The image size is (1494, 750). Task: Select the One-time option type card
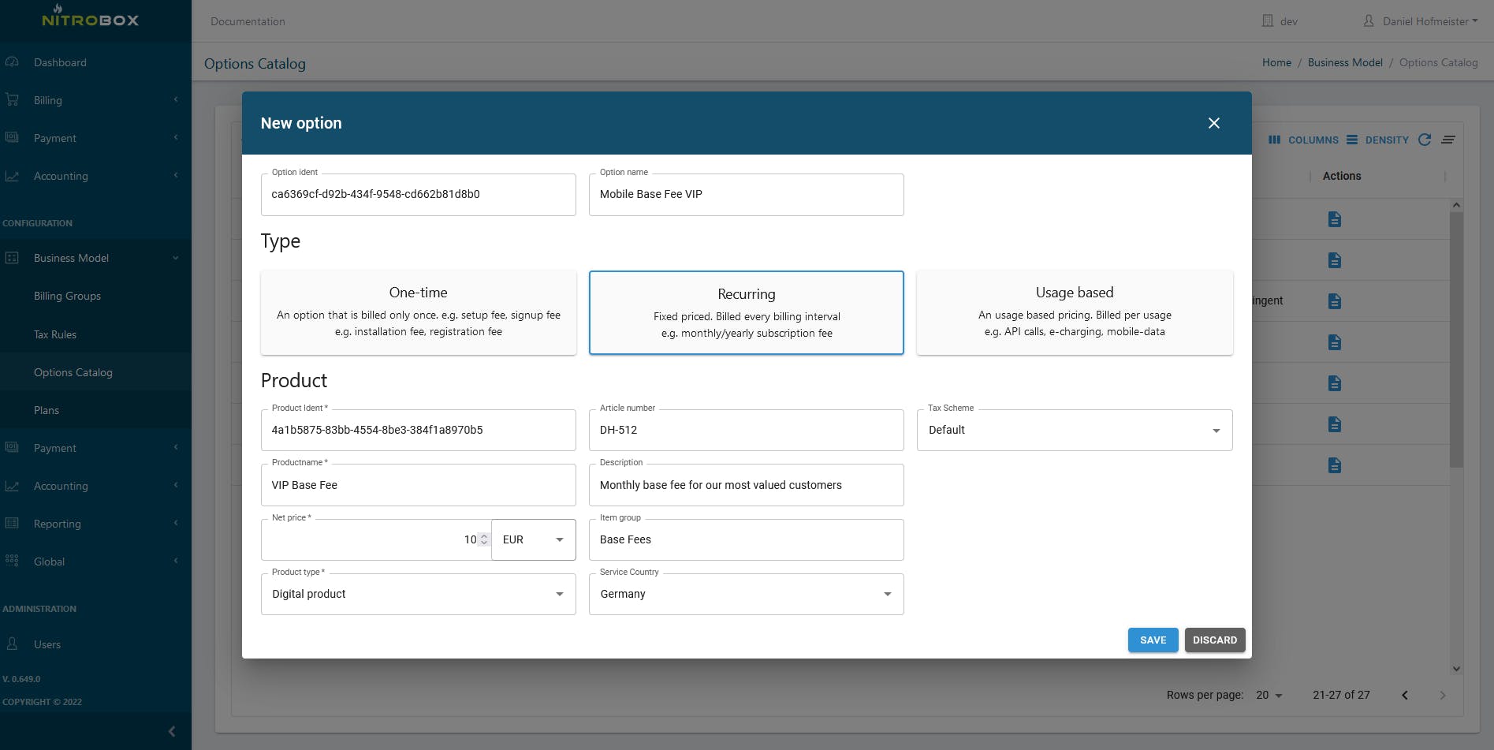click(418, 312)
